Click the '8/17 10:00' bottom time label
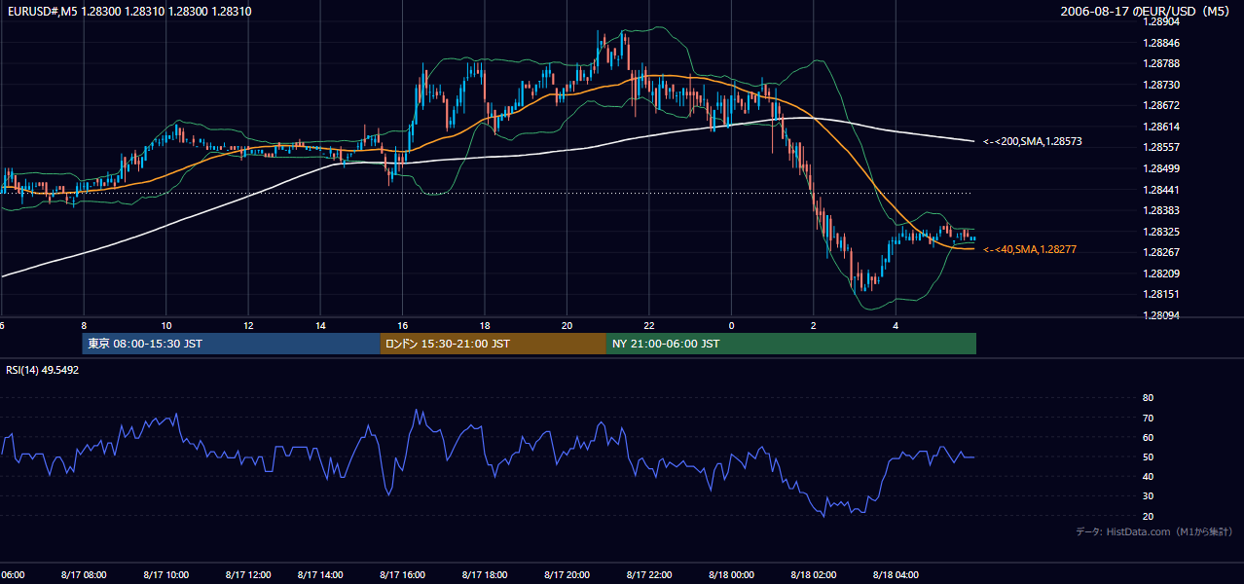Image resolution: width=1244 pixels, height=584 pixels. coord(166,574)
